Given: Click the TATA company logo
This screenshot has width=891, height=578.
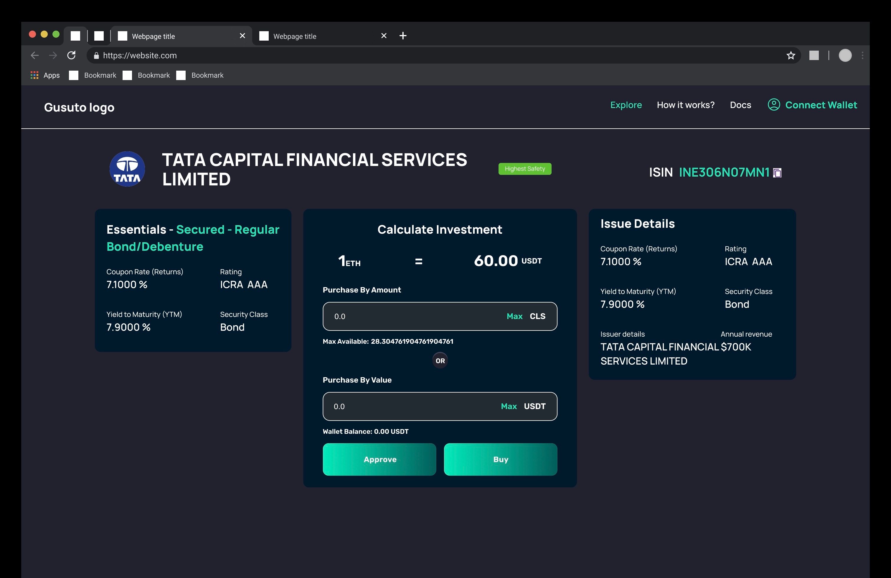Looking at the screenshot, I should pyautogui.click(x=127, y=169).
